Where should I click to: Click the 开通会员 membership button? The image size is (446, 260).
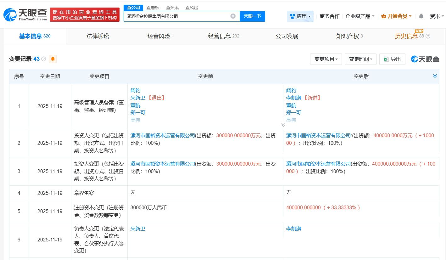(396, 16)
